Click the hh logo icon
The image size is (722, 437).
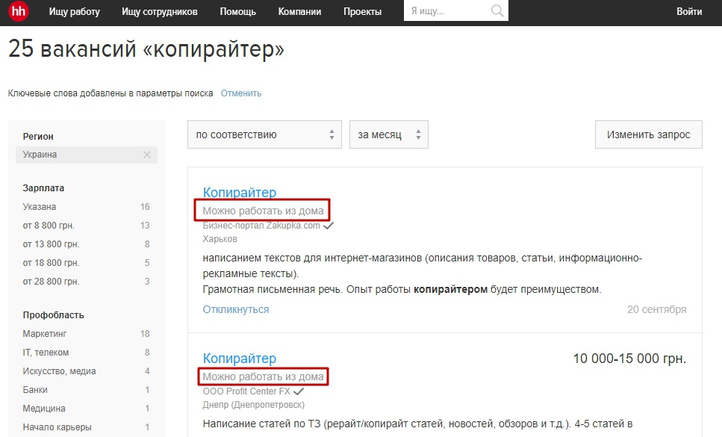click(x=19, y=12)
